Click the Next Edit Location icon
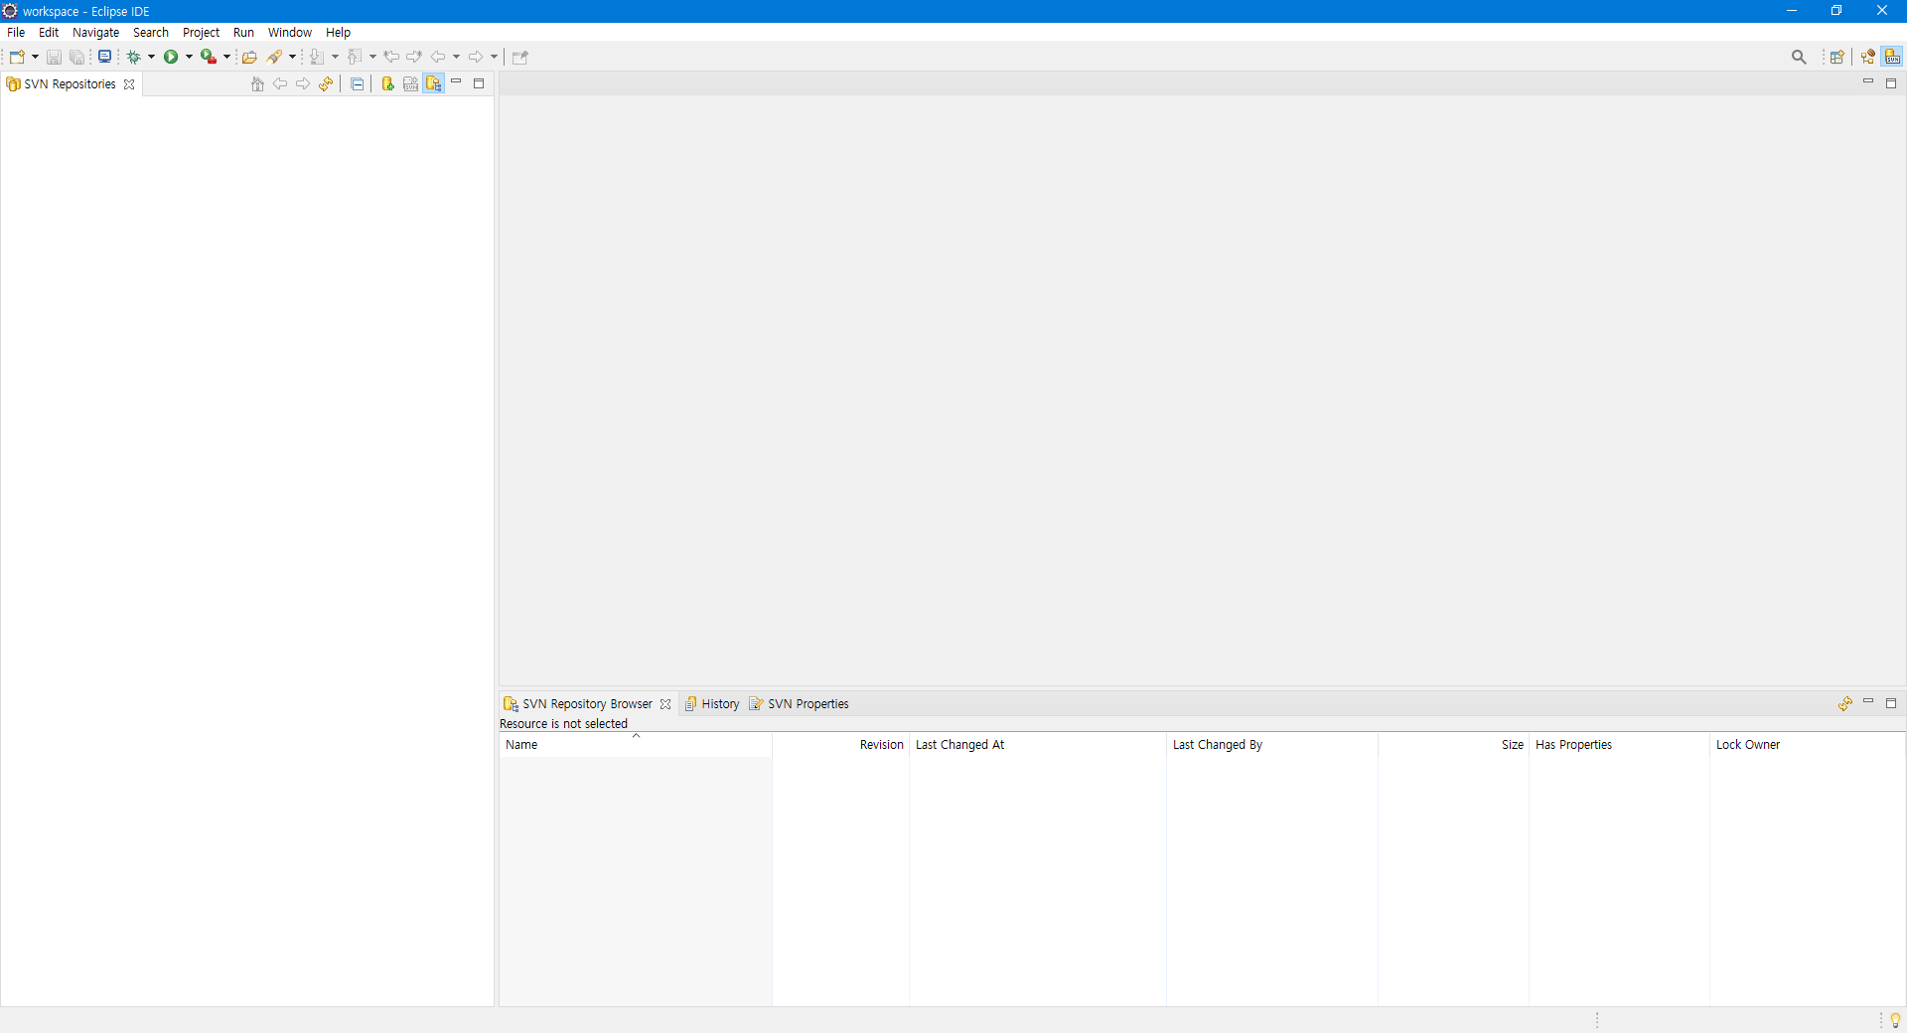Image resolution: width=1907 pixels, height=1033 pixels. click(x=414, y=57)
